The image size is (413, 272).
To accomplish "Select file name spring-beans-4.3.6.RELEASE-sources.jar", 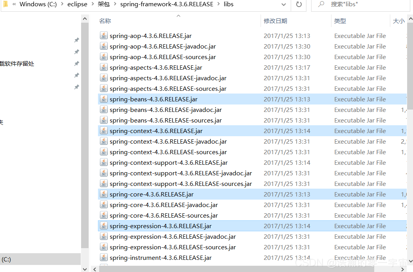I will (x=166, y=120).
